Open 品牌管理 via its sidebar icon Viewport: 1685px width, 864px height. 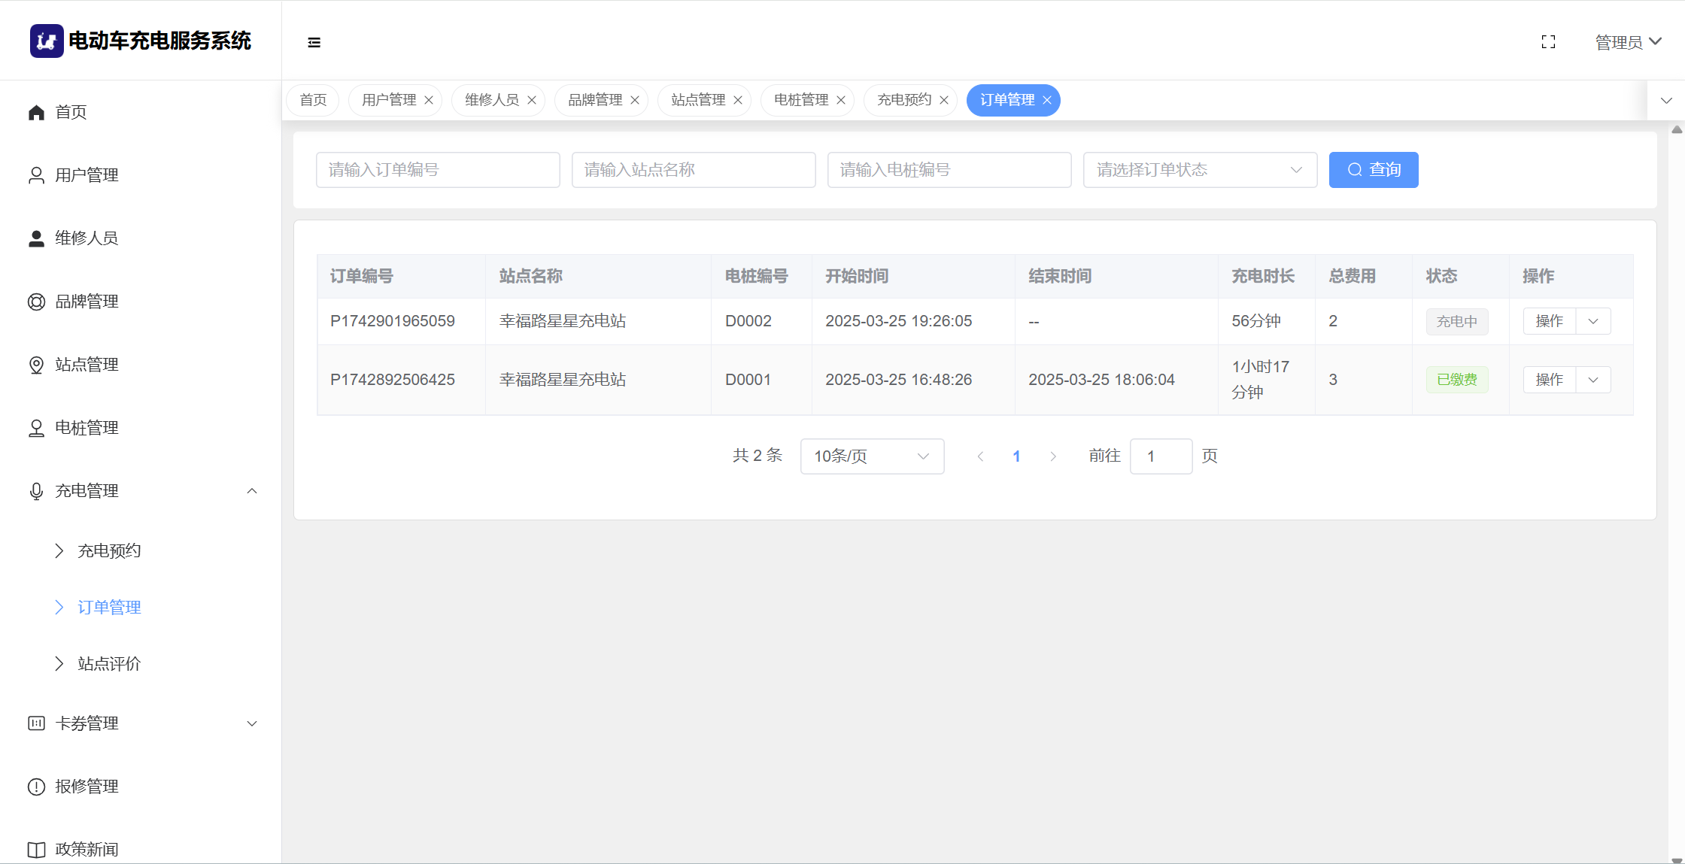[x=36, y=302]
